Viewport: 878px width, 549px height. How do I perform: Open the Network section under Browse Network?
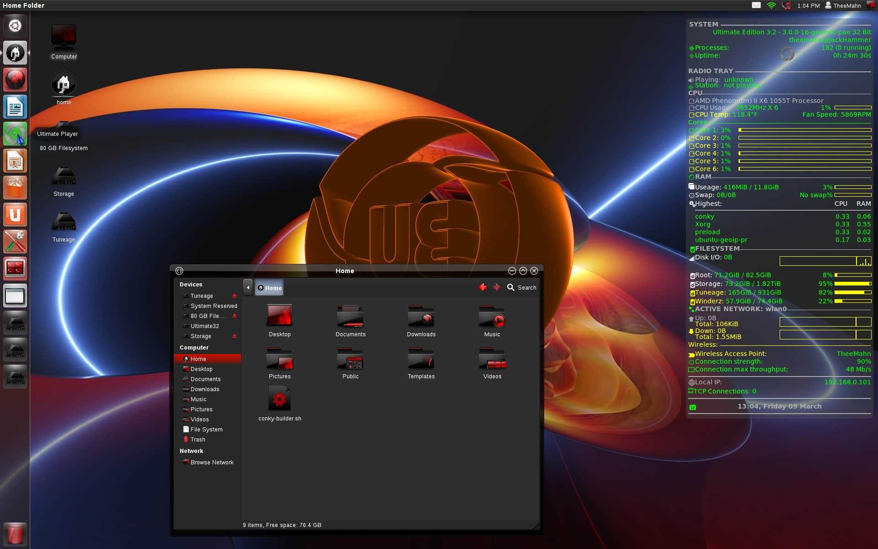[x=192, y=451]
